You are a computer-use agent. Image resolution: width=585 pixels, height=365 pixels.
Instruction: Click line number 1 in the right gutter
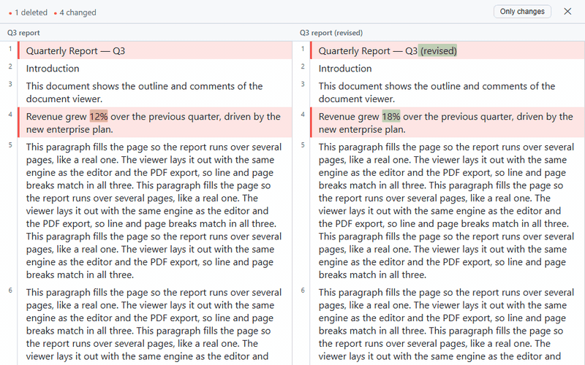pyautogui.click(x=303, y=49)
